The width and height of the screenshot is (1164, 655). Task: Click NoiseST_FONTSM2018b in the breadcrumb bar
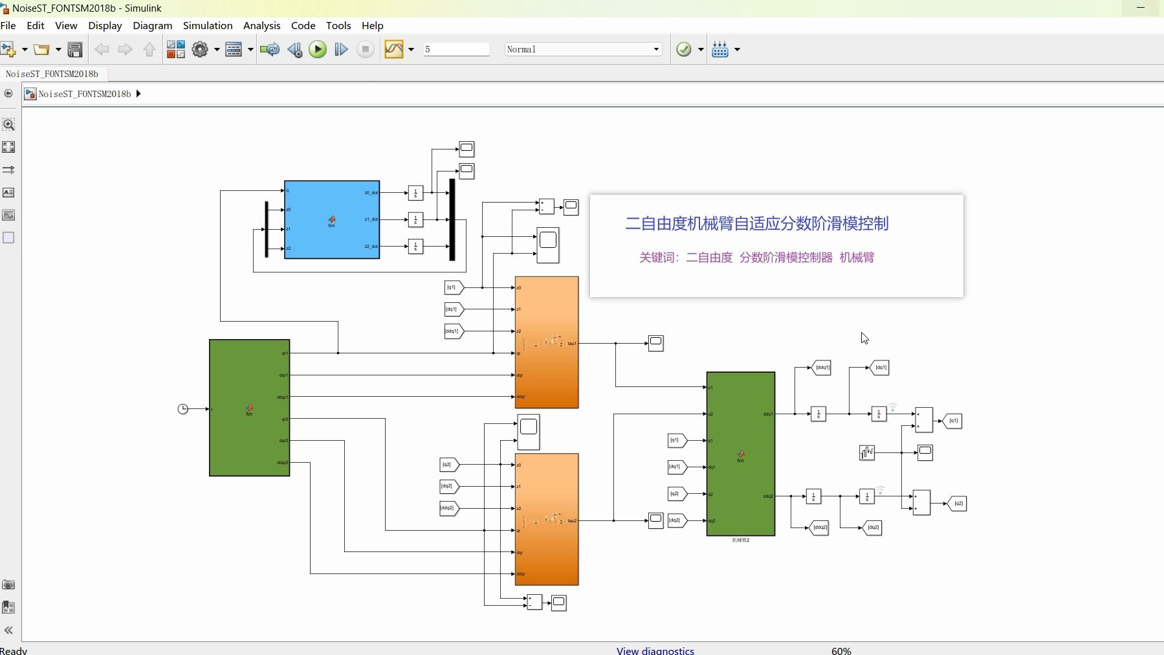(x=85, y=94)
